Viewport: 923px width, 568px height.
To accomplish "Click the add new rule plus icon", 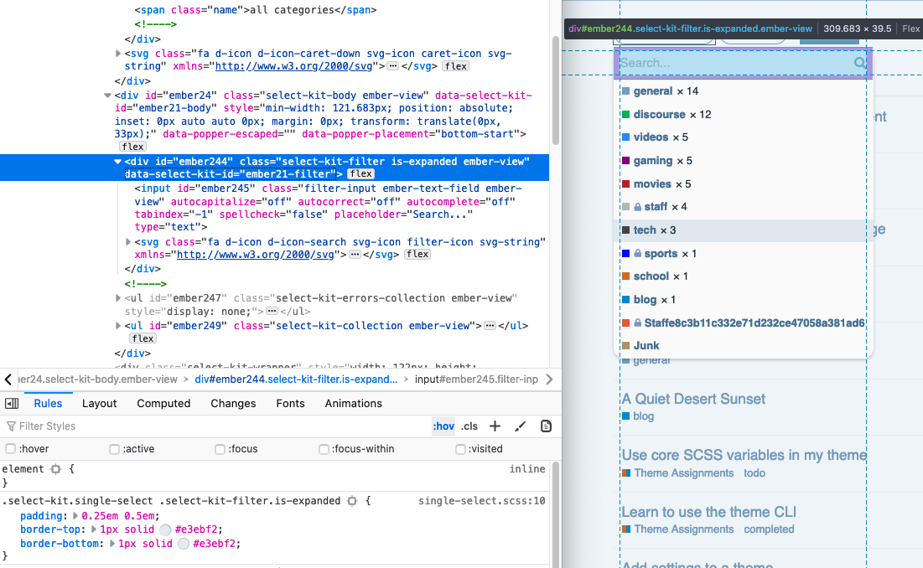I will (495, 426).
